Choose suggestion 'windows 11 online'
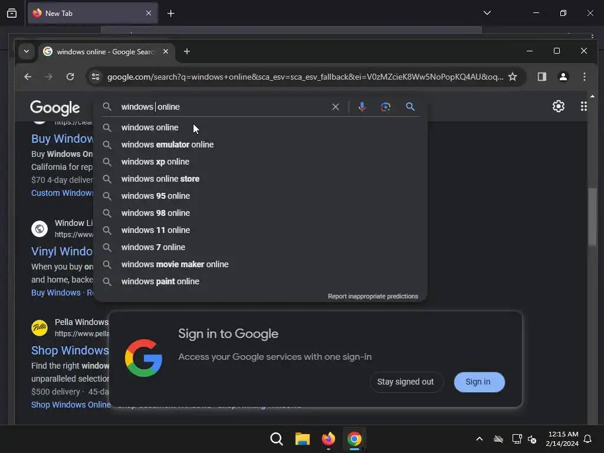The height and width of the screenshot is (453, 604). pos(260,230)
